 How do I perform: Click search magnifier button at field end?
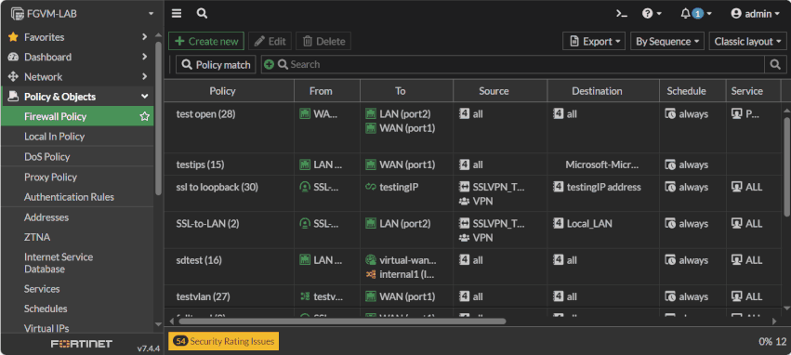[x=774, y=64]
